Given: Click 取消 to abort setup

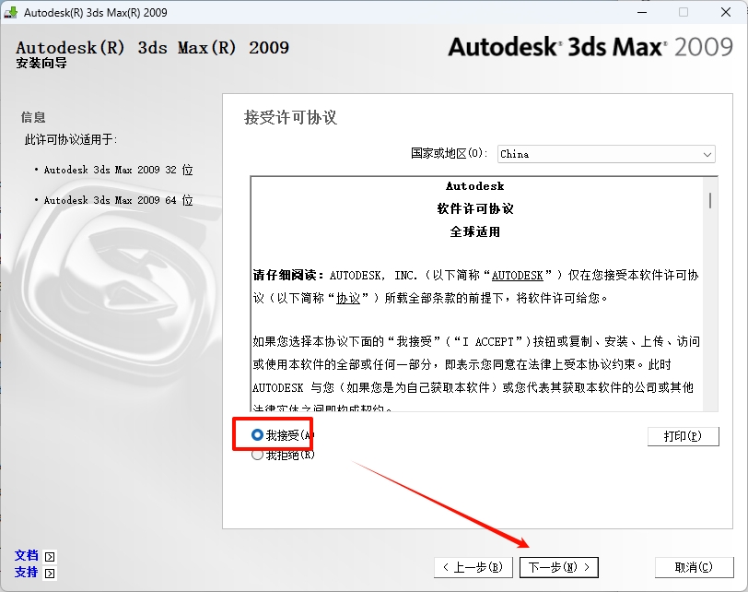Looking at the screenshot, I should pyautogui.click(x=694, y=567).
